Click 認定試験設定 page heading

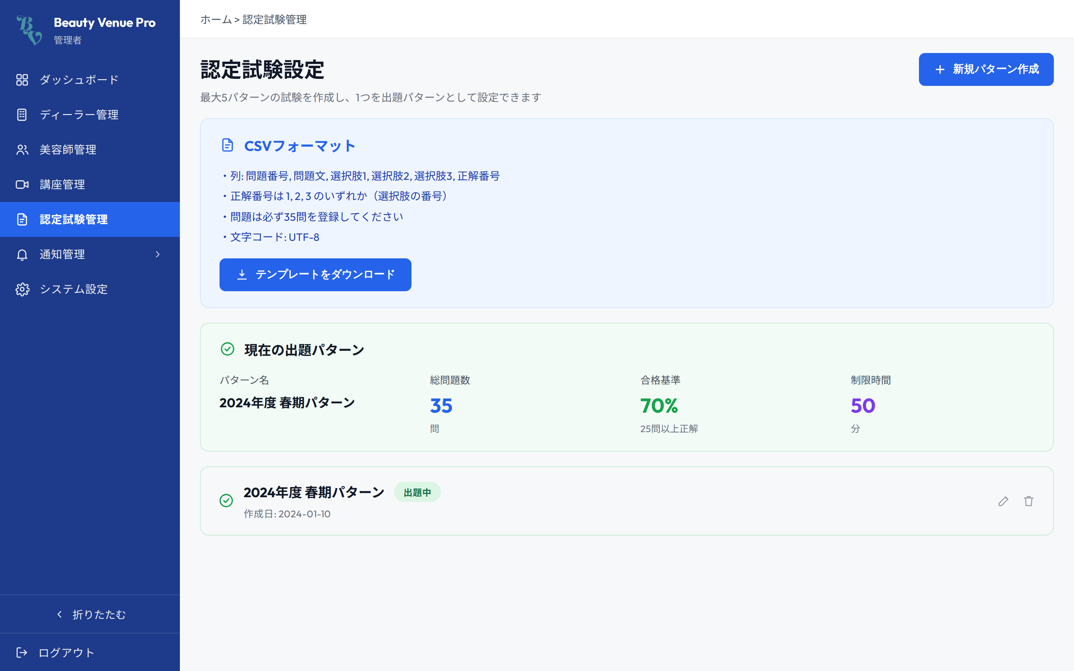262,70
